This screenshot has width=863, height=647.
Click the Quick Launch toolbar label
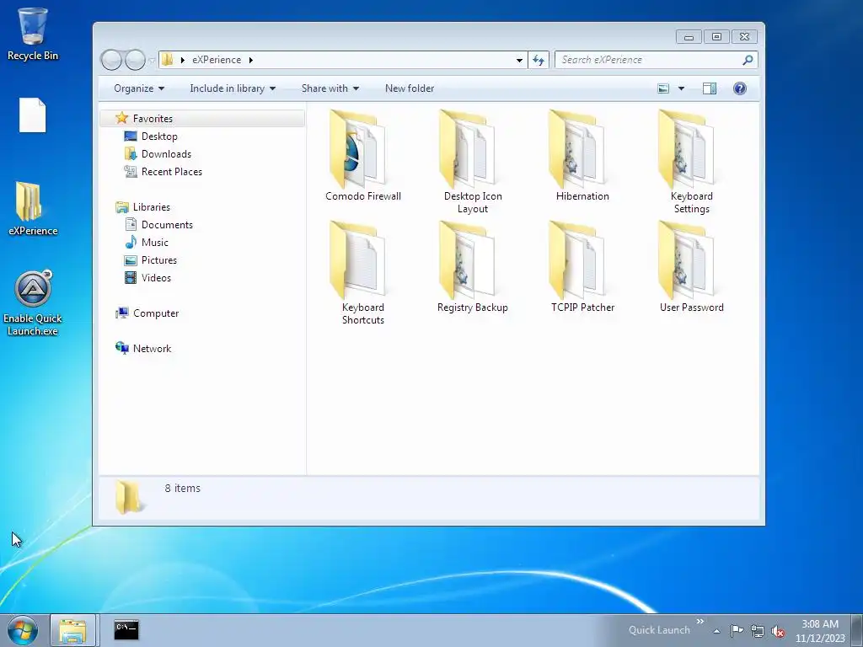tap(659, 630)
